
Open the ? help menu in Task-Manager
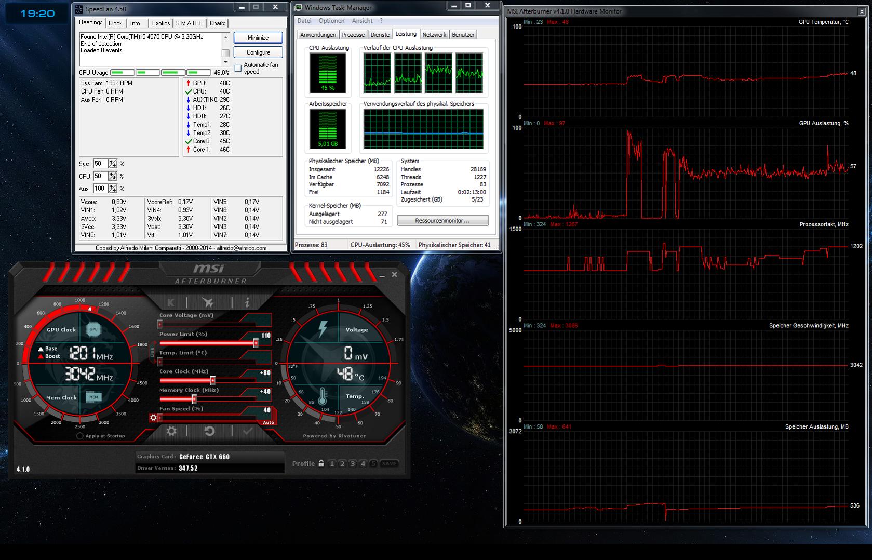coord(381,21)
